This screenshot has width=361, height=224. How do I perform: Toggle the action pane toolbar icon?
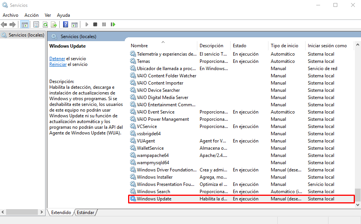[75, 24]
